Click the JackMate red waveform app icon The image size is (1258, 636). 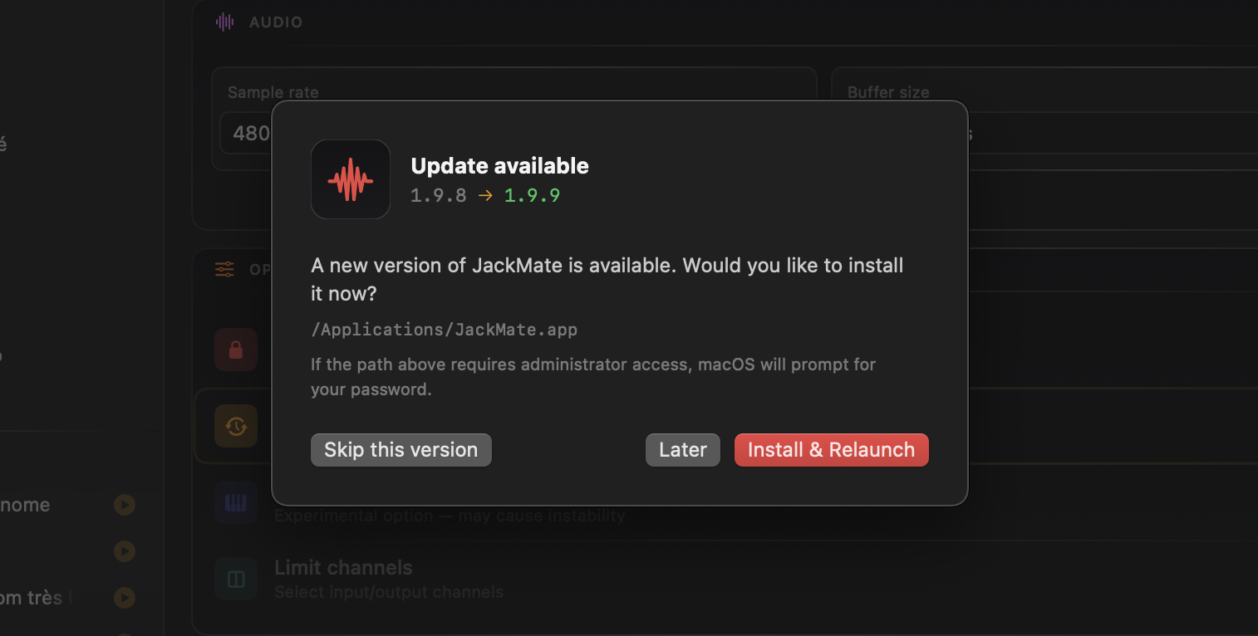[x=351, y=179]
